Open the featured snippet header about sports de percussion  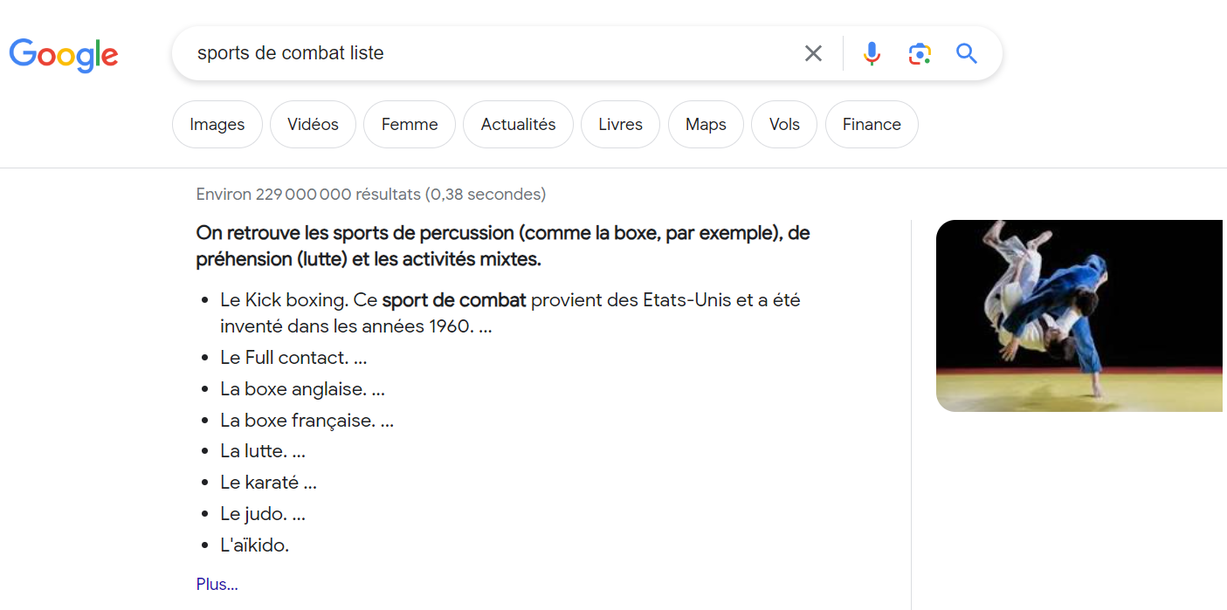click(502, 245)
